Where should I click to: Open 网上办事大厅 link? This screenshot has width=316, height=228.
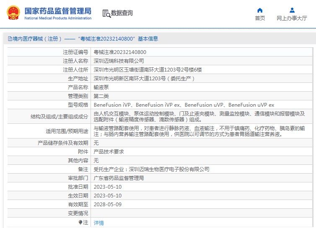point(292,18)
